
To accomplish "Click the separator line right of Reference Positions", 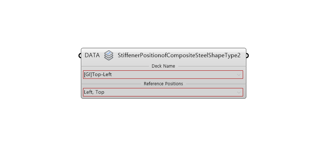I will [x=216, y=84].
